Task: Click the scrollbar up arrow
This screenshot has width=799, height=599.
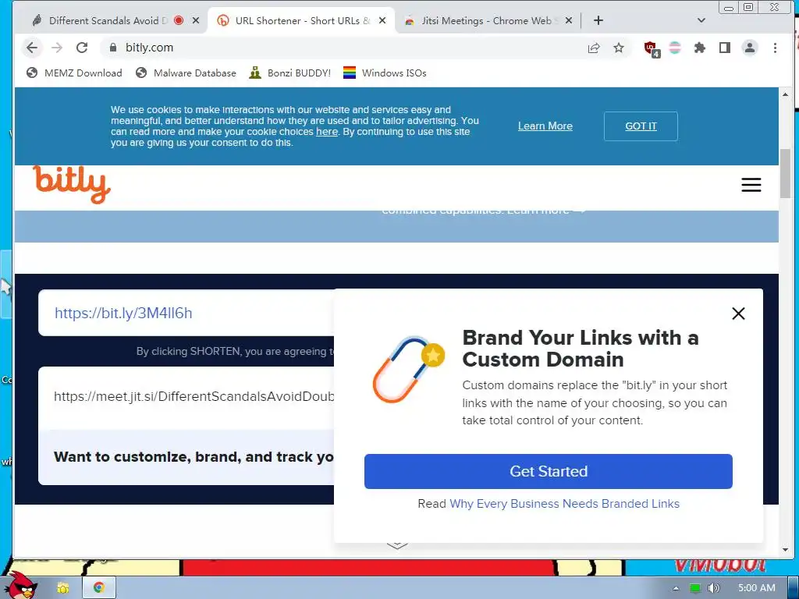Action: (x=785, y=94)
